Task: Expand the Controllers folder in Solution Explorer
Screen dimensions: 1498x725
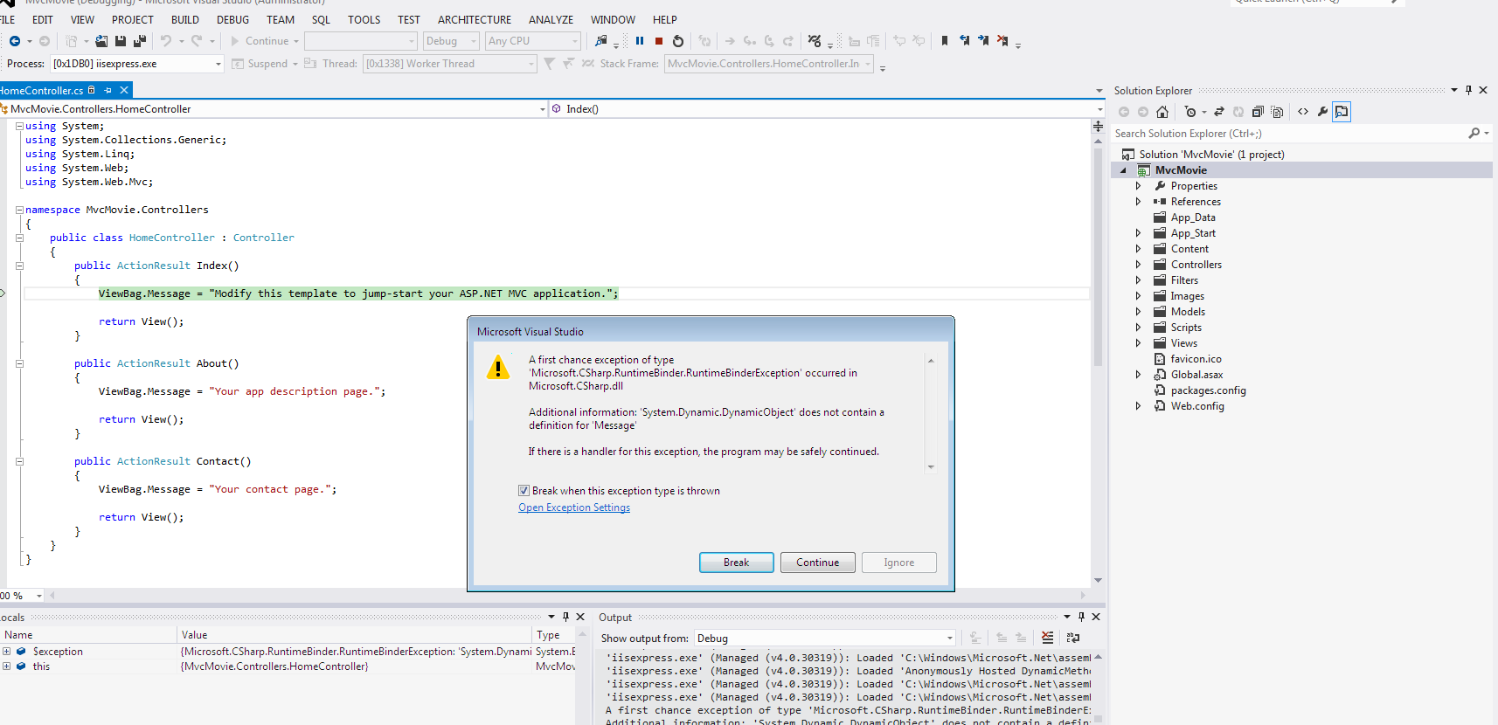Action: pyautogui.click(x=1138, y=265)
